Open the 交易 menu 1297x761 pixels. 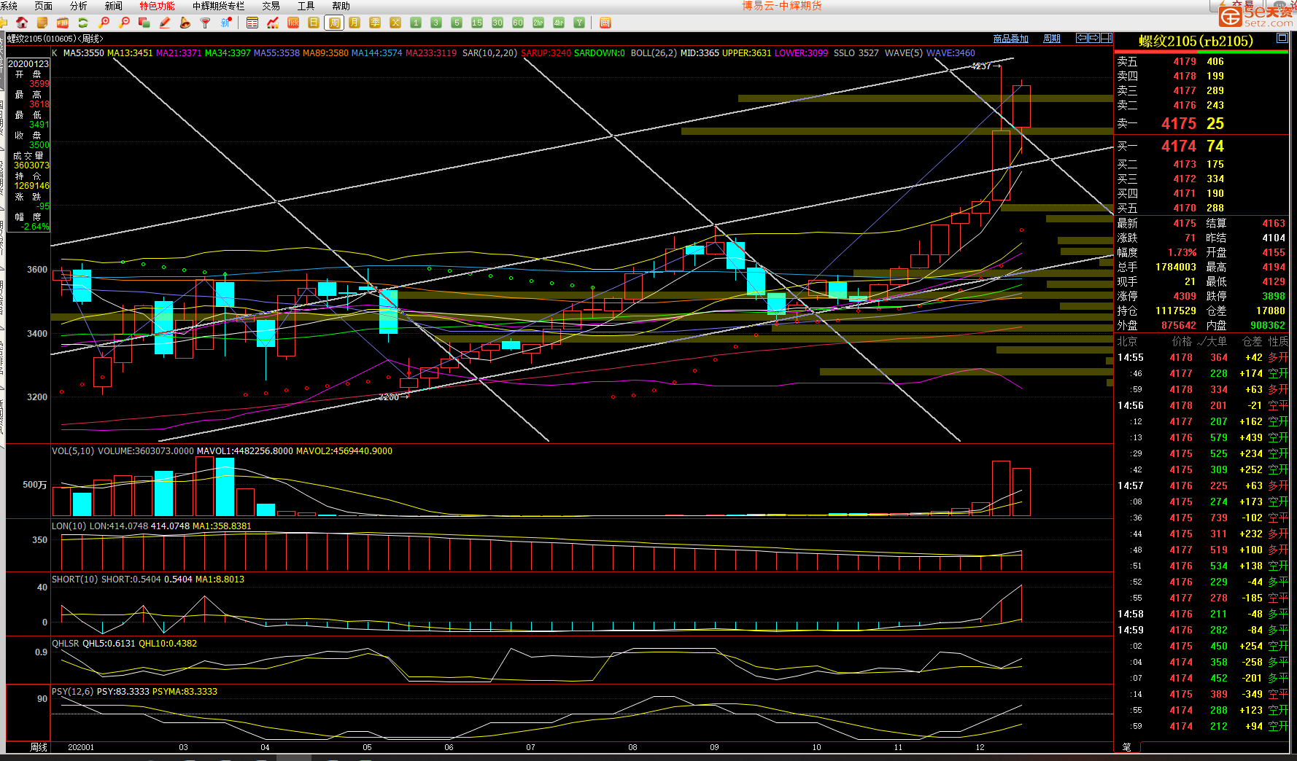click(271, 6)
